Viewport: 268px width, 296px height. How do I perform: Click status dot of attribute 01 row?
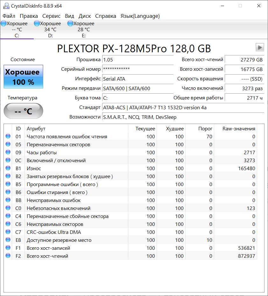coord(8,136)
